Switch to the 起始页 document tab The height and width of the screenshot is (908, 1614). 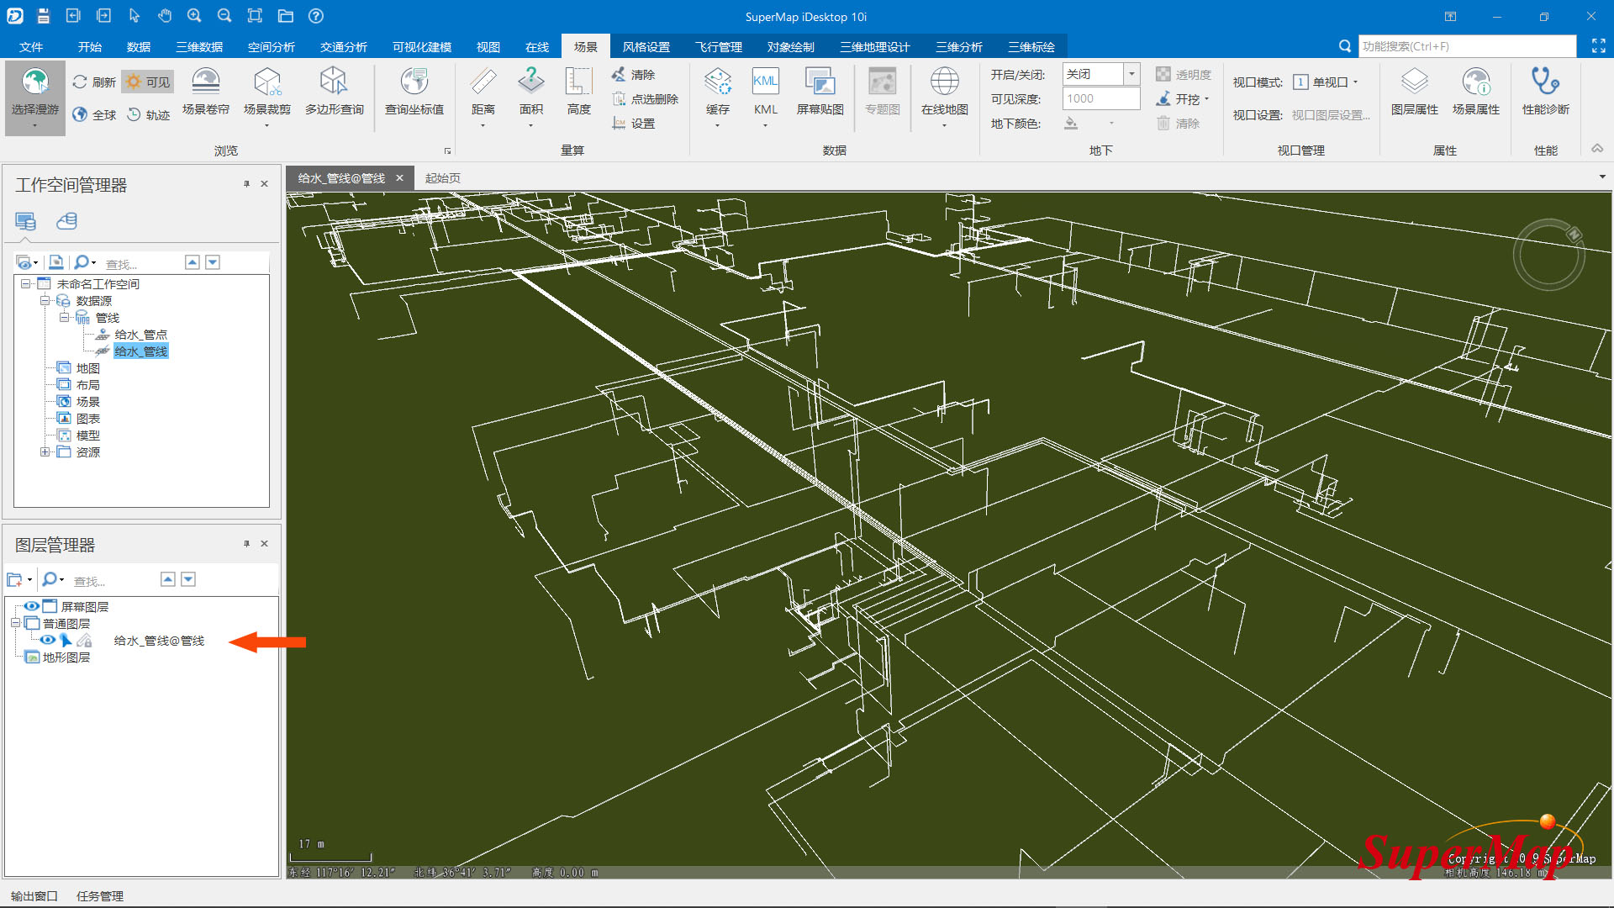click(x=442, y=178)
